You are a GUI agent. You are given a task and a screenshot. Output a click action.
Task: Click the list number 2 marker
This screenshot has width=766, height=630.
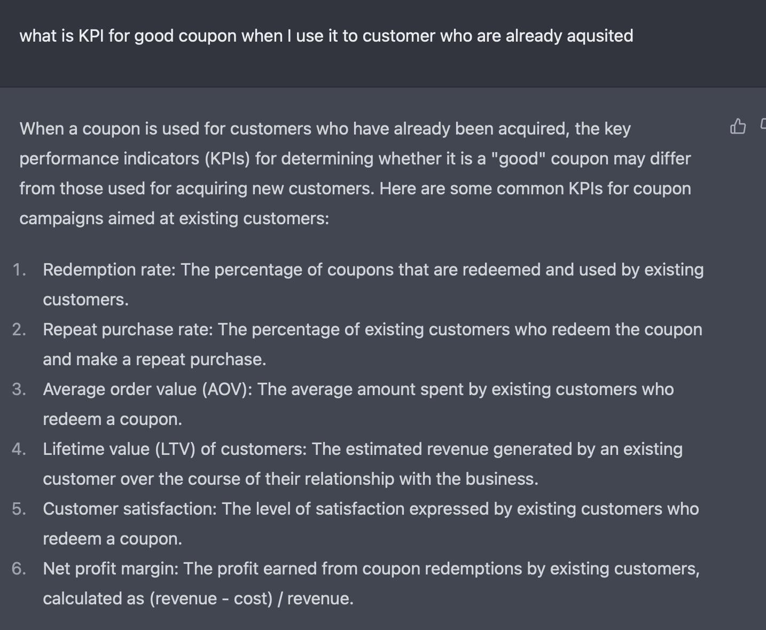[x=19, y=329]
